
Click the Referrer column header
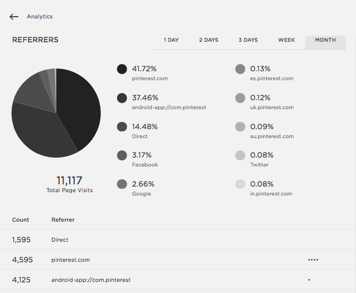tap(63, 220)
